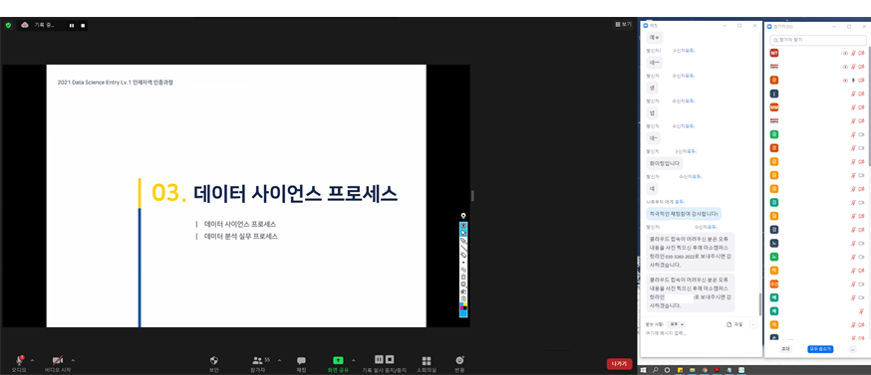
Task: Open chat recipient dropdown
Action: coord(677,324)
